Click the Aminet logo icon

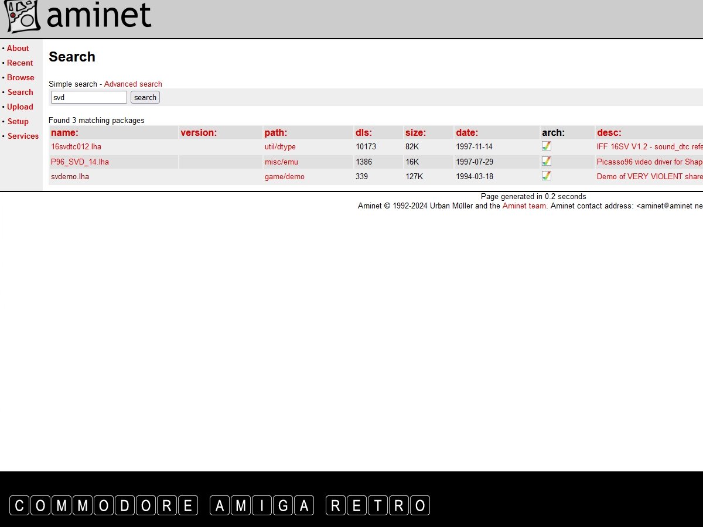click(x=22, y=17)
